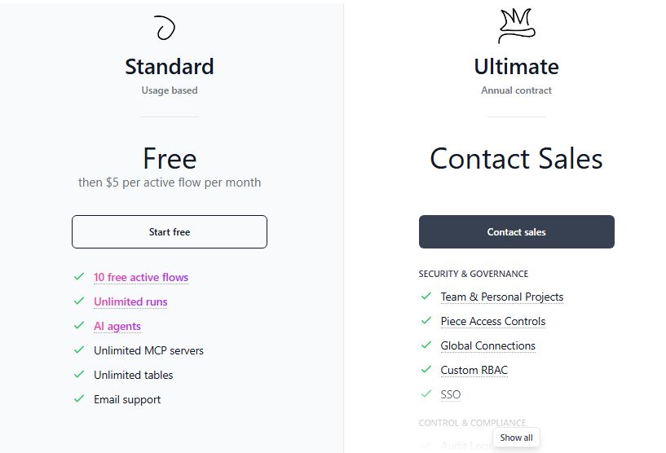666x453 pixels.
Task: Click checkmark beside Unlimited runs
Action: (79, 301)
